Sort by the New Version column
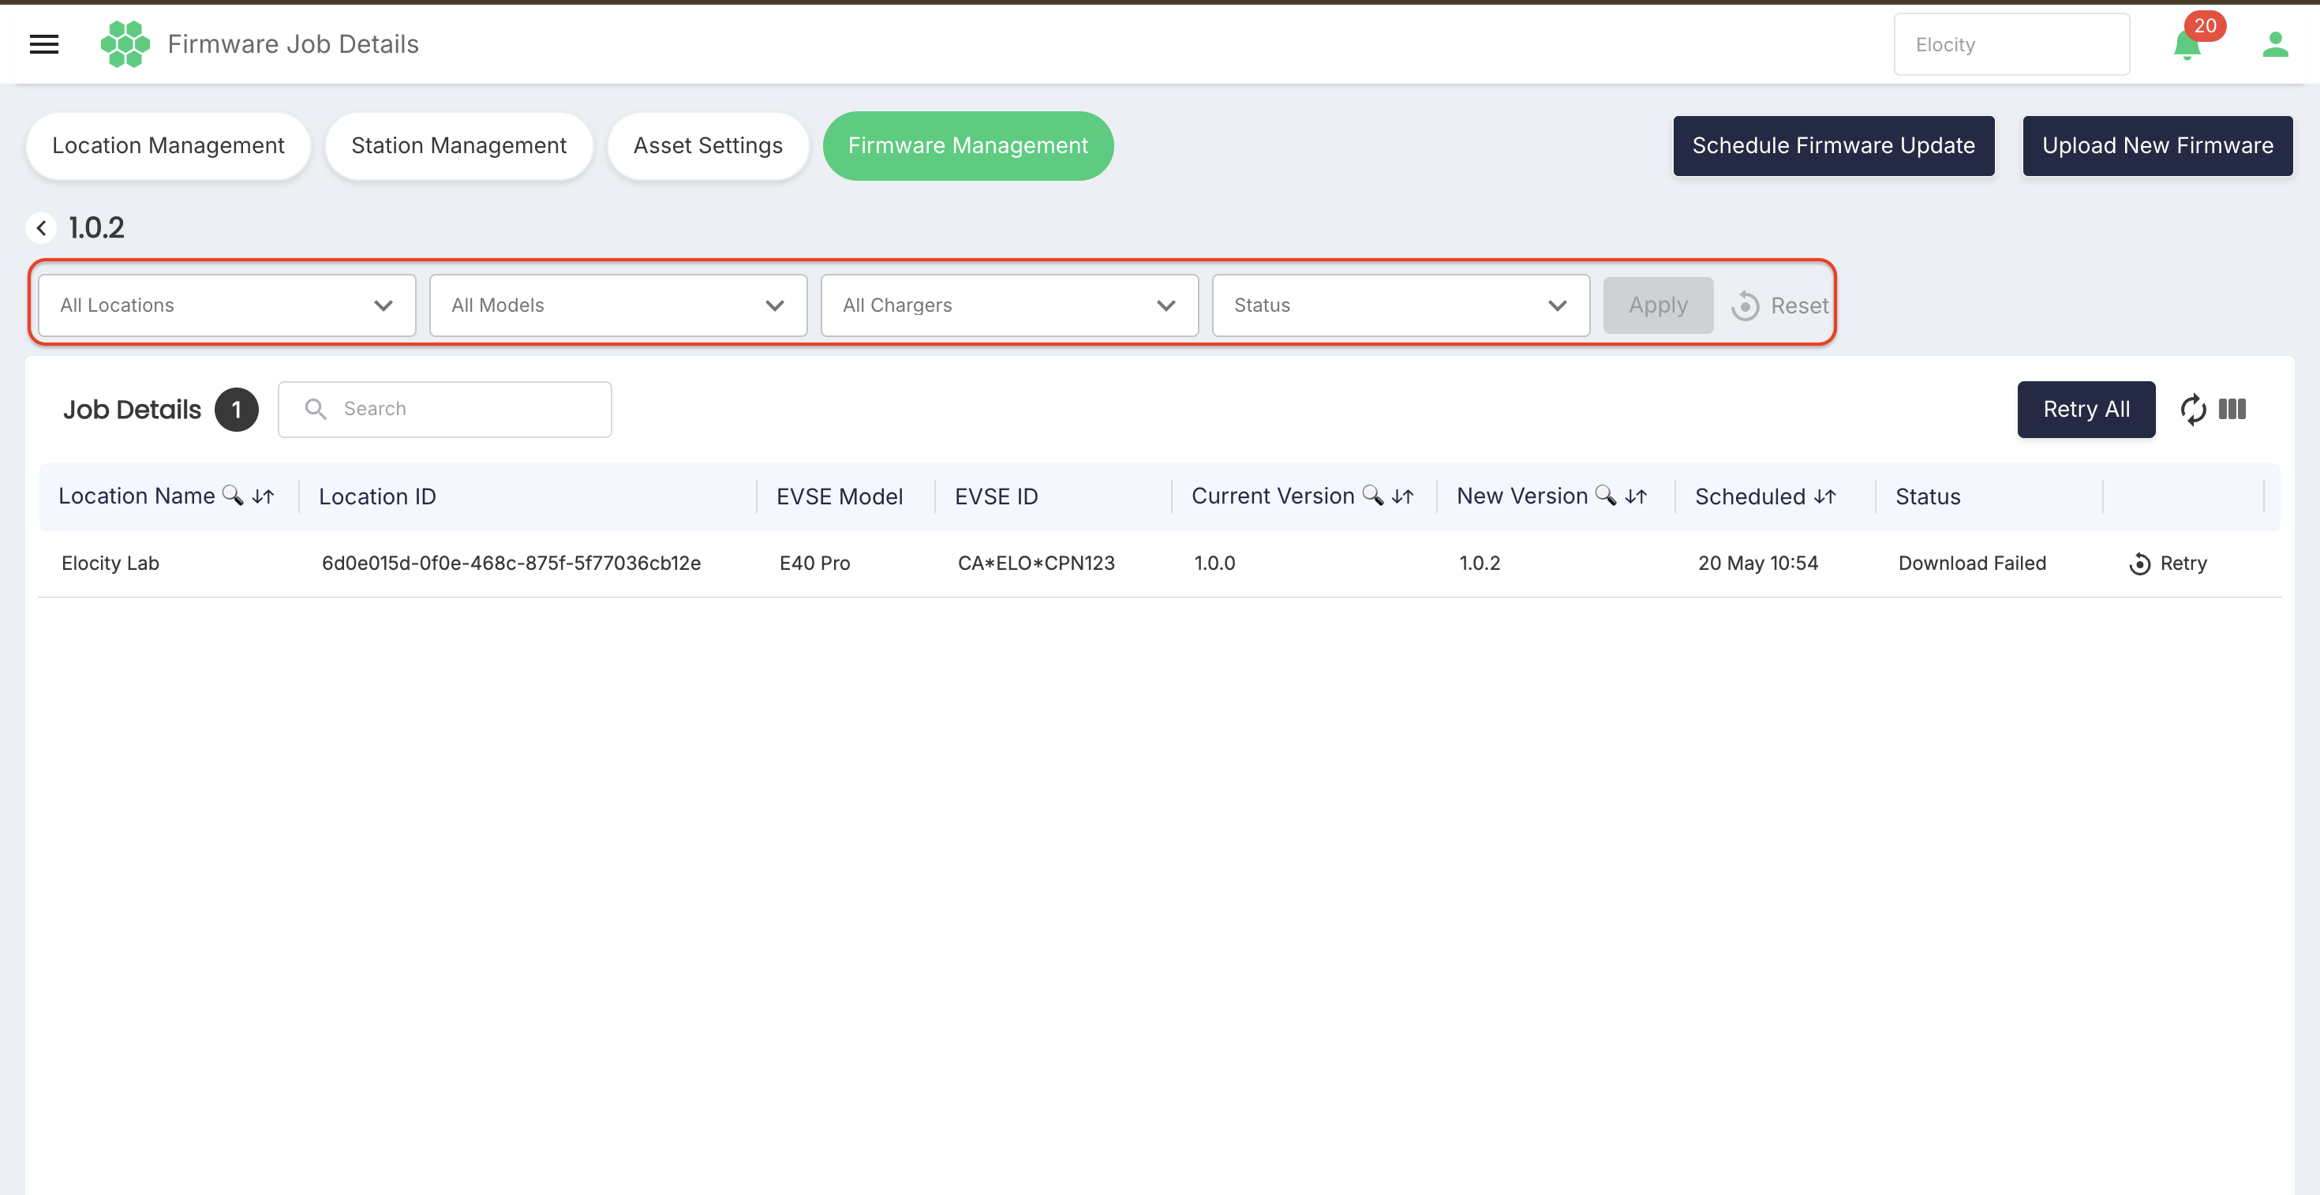Viewport: 2320px width, 1195px height. (x=1636, y=496)
